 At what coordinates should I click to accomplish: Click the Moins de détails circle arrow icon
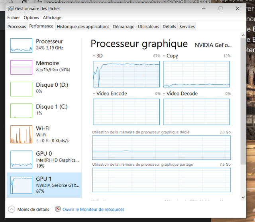(12, 209)
